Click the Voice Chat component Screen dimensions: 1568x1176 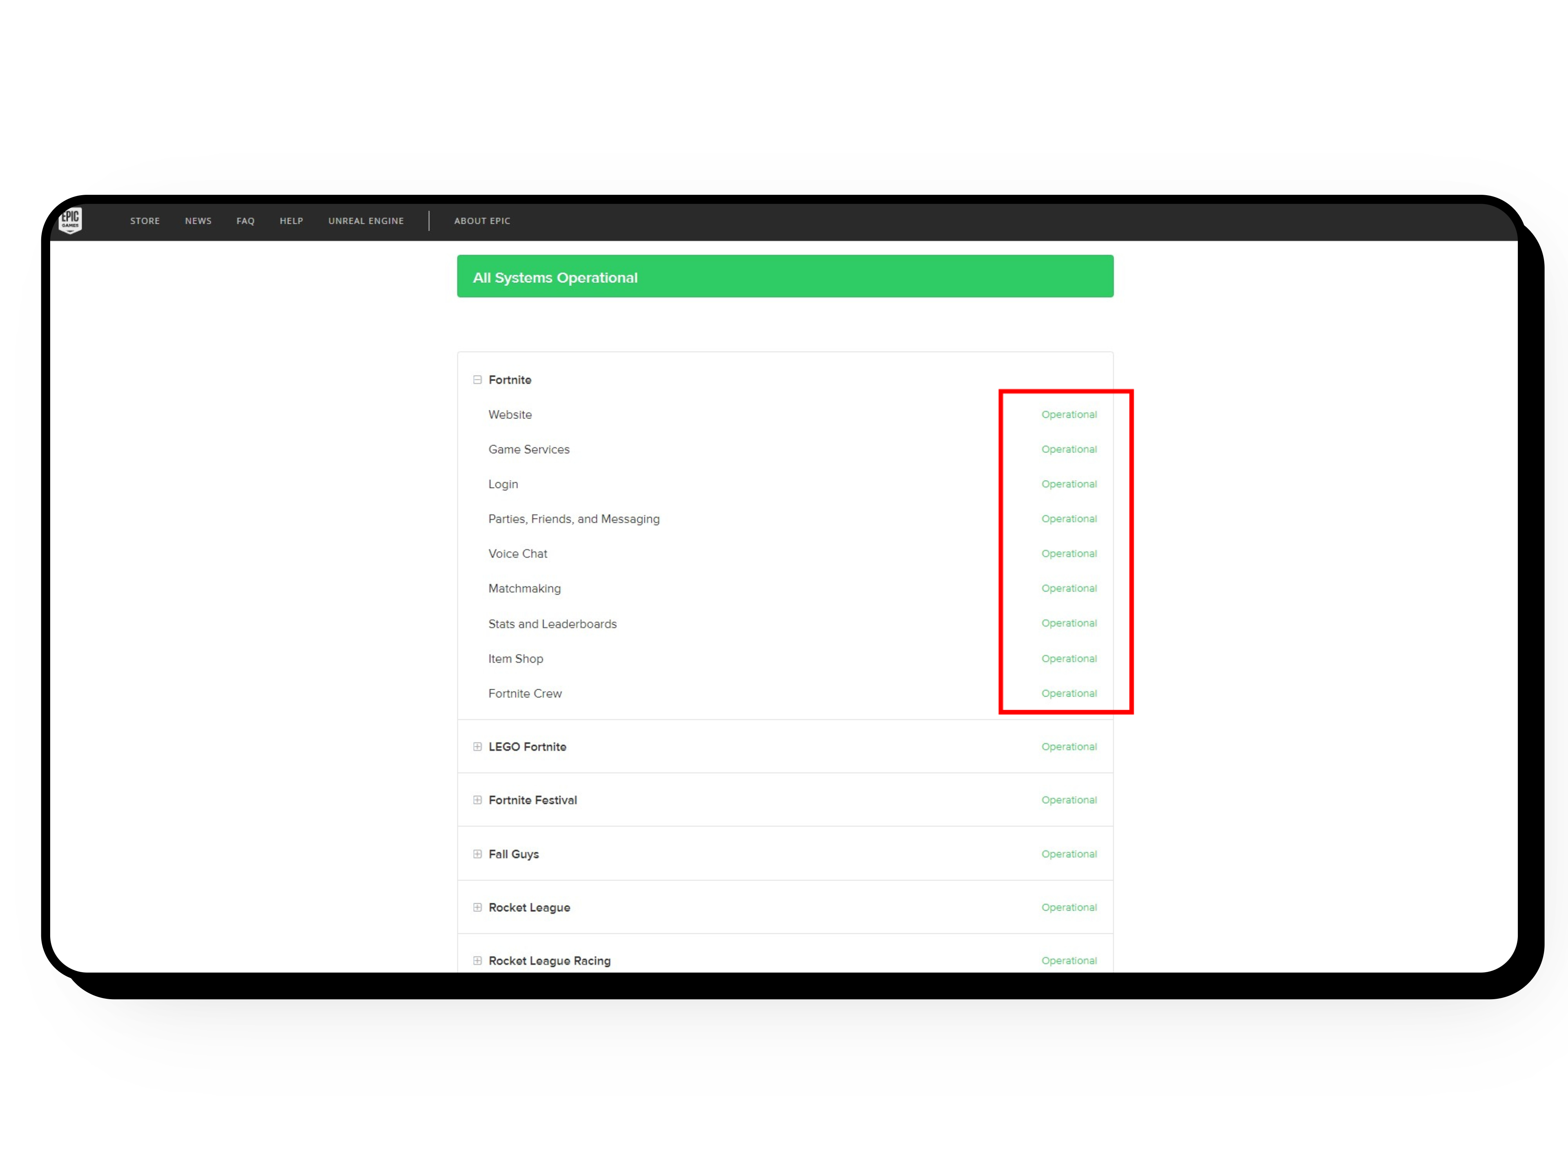517,554
